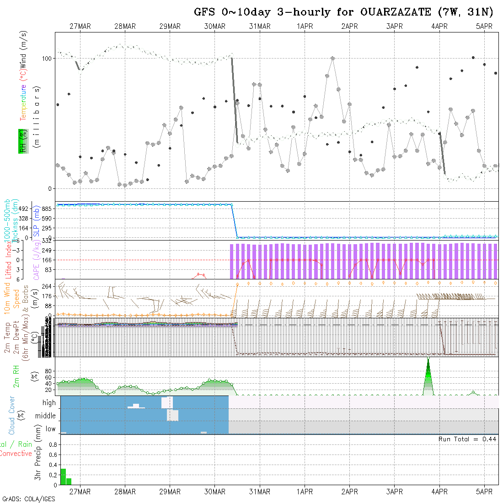
Task: Click the 30MAR label on the top axis
Action: click(215, 27)
